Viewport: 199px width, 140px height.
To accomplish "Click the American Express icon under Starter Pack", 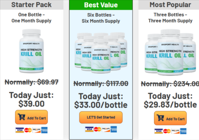I will (x=44, y=130).
